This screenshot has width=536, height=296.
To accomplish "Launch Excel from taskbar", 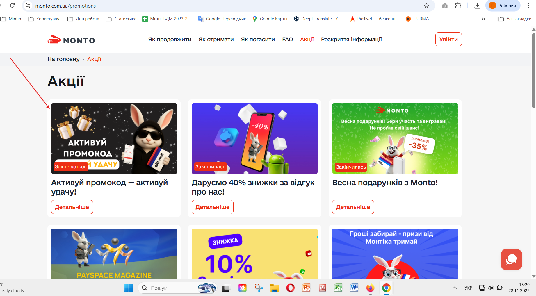I will click(338, 288).
